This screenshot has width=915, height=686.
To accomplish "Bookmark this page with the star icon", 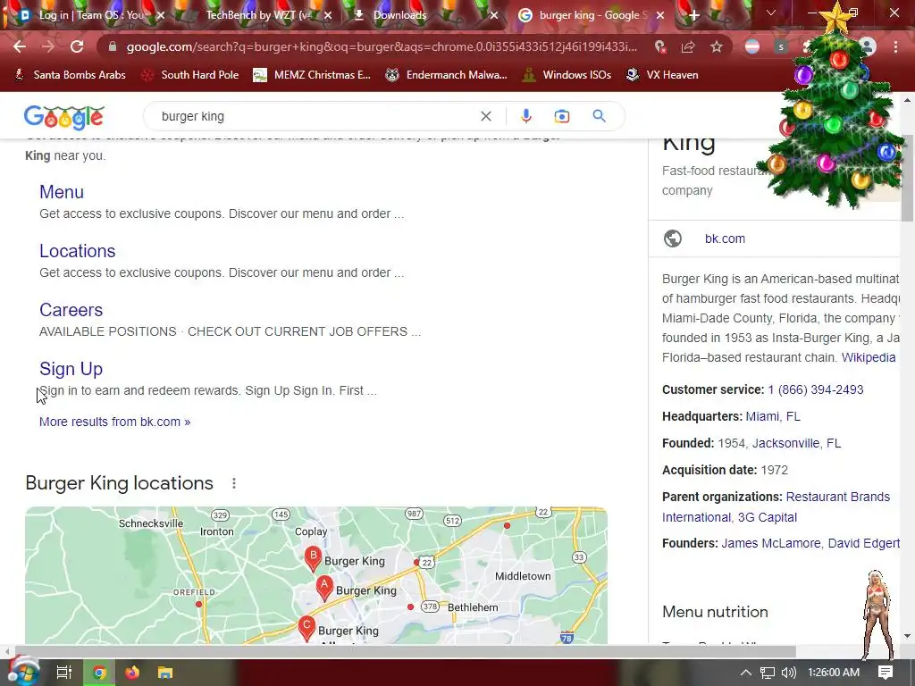I will pos(717,46).
